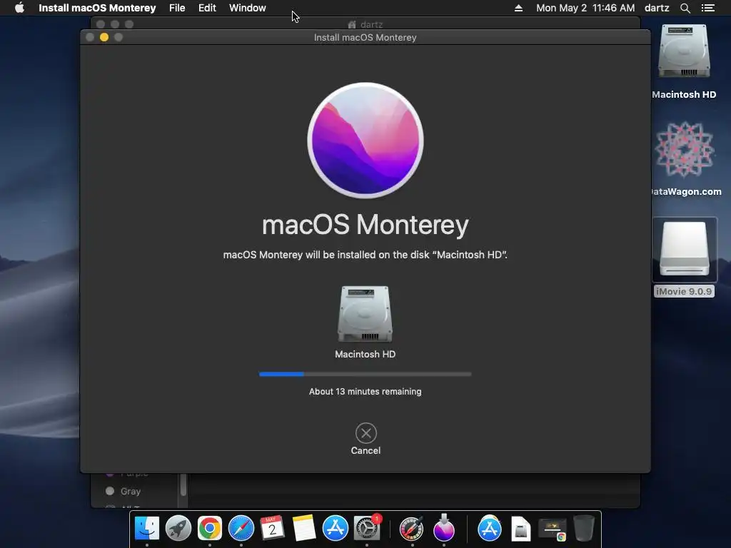Open the minimized Chrome window in Dock
Screen dimensions: 731x548
tap(553, 530)
